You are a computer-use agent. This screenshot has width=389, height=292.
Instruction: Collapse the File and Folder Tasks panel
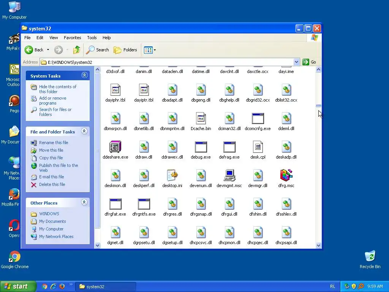84,131
